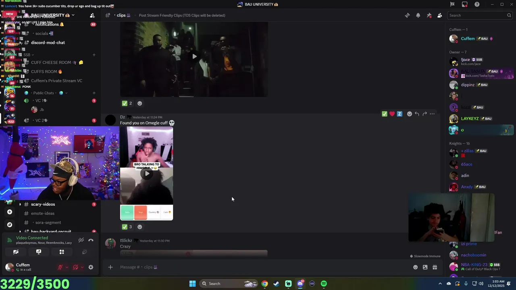The height and width of the screenshot is (290, 516).
Task: Toggle checkmark reaction with count 2
Action: click(x=127, y=104)
